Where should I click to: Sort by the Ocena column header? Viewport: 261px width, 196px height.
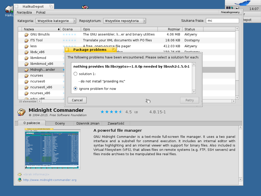[71, 29]
